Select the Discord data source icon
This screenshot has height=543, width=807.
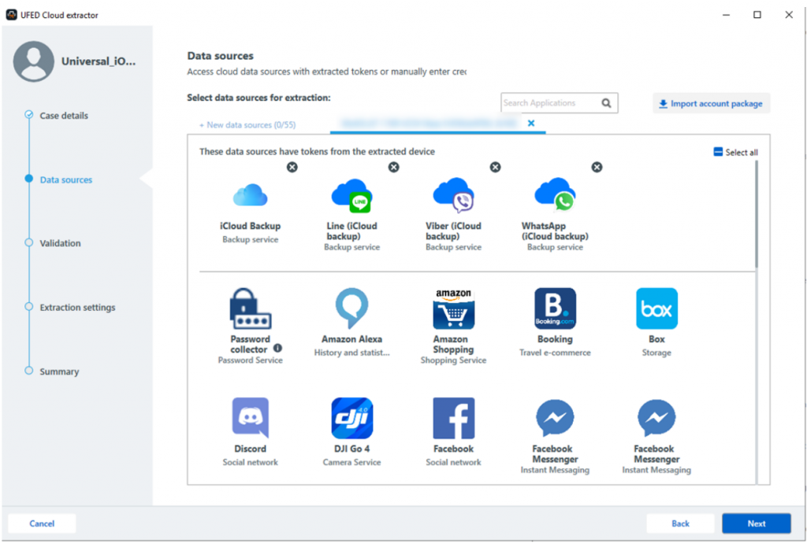coord(250,418)
